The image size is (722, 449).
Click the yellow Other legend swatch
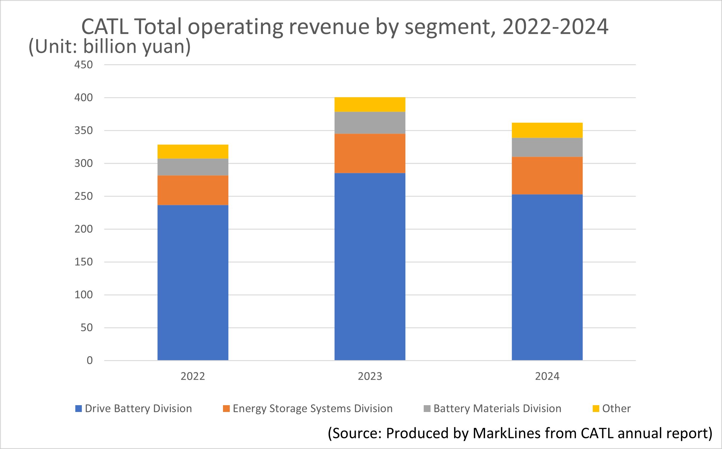click(596, 409)
